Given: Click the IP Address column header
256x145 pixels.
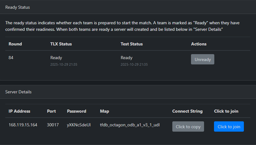Looking at the screenshot, I should 19,111.
